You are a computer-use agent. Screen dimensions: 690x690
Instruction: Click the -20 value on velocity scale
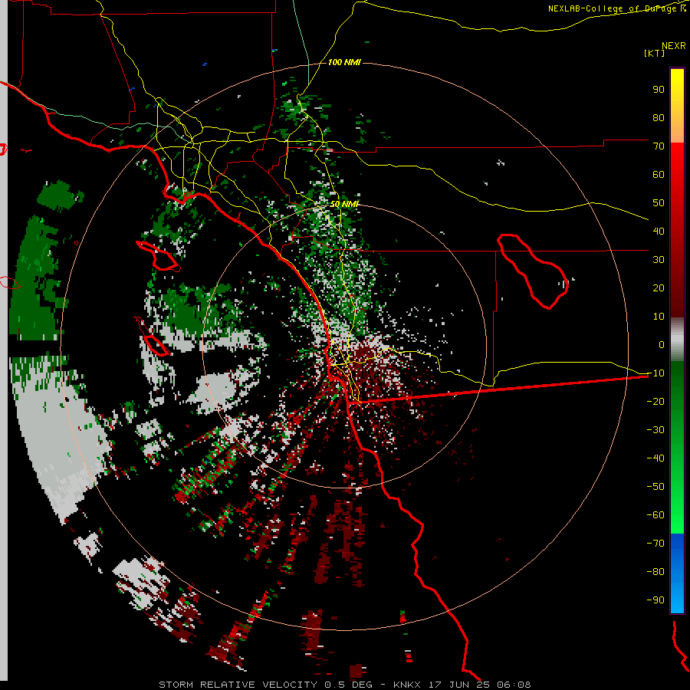click(x=655, y=401)
